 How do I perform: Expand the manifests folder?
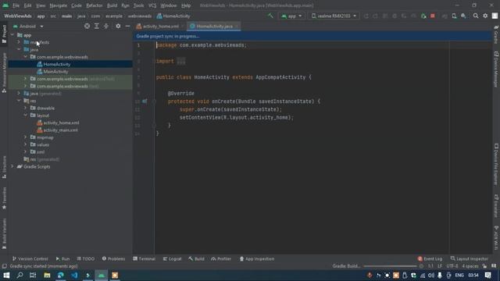pos(19,42)
